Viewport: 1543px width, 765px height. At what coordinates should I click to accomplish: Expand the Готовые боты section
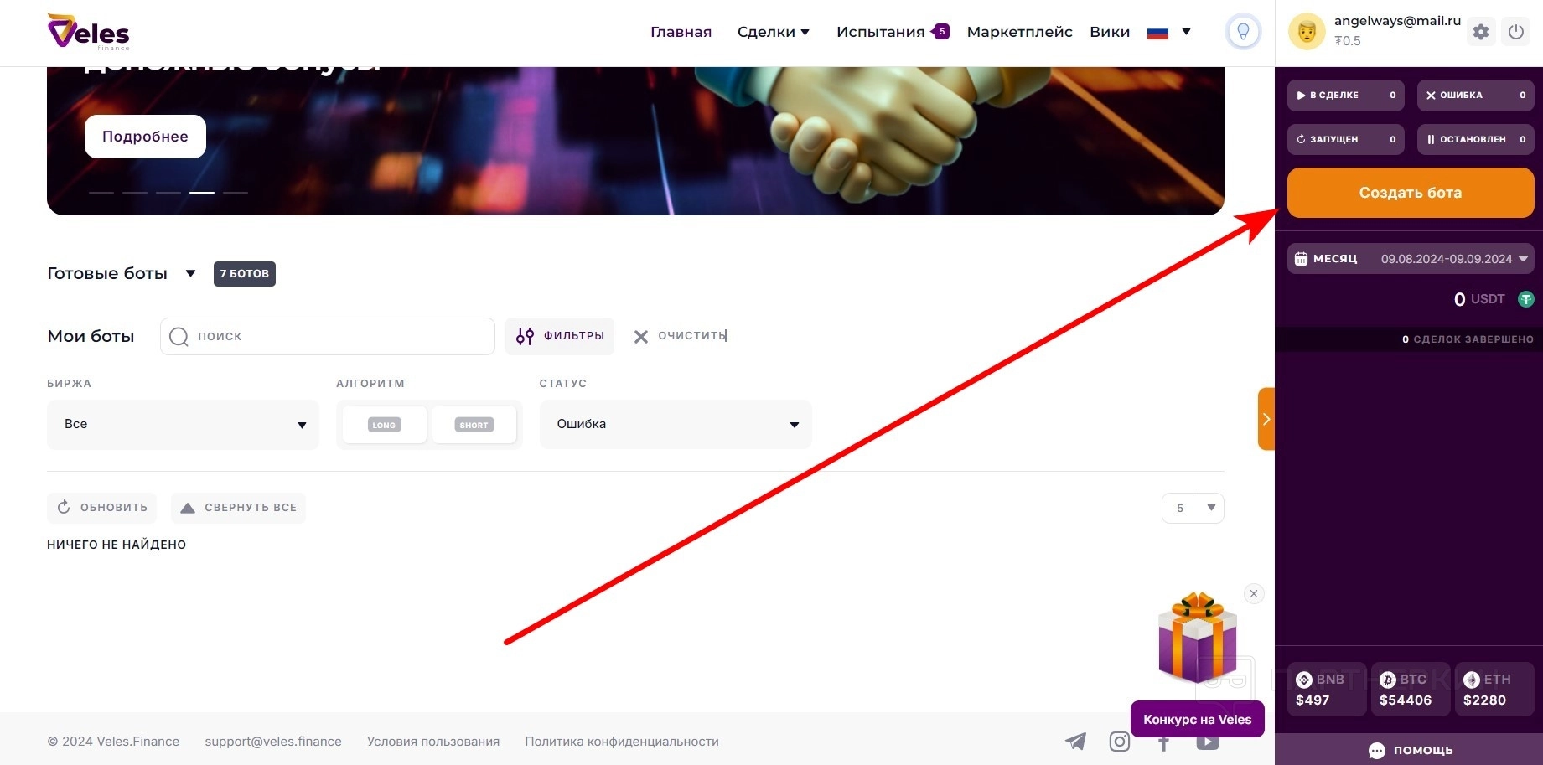pyautogui.click(x=190, y=273)
